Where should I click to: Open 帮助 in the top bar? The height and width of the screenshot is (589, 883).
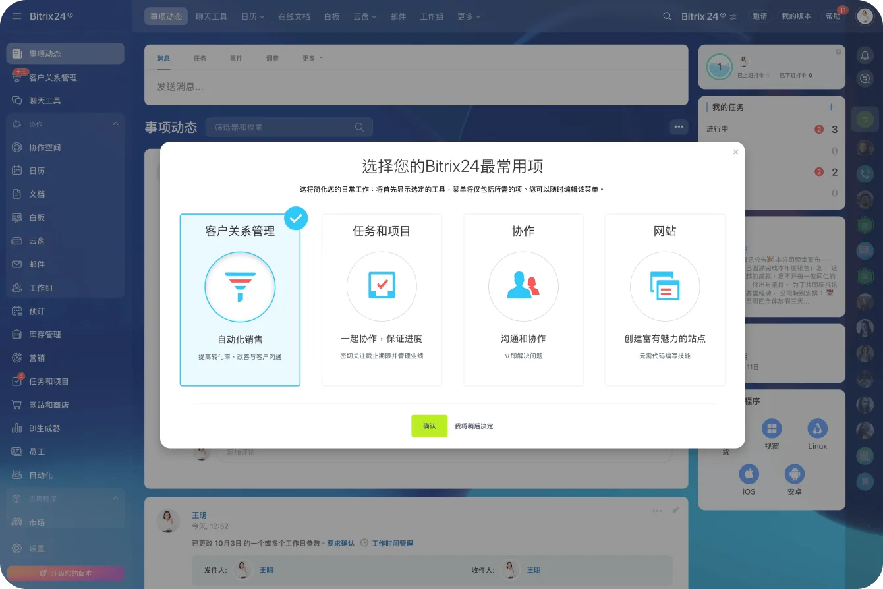(x=834, y=16)
